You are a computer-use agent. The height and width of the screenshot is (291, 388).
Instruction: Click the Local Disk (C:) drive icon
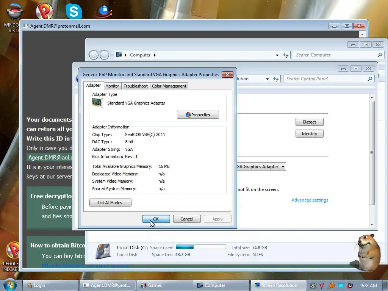(x=103, y=251)
